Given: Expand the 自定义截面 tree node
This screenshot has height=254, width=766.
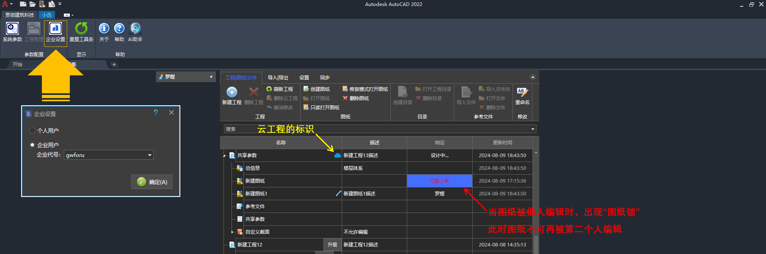Looking at the screenshot, I should [x=232, y=232].
